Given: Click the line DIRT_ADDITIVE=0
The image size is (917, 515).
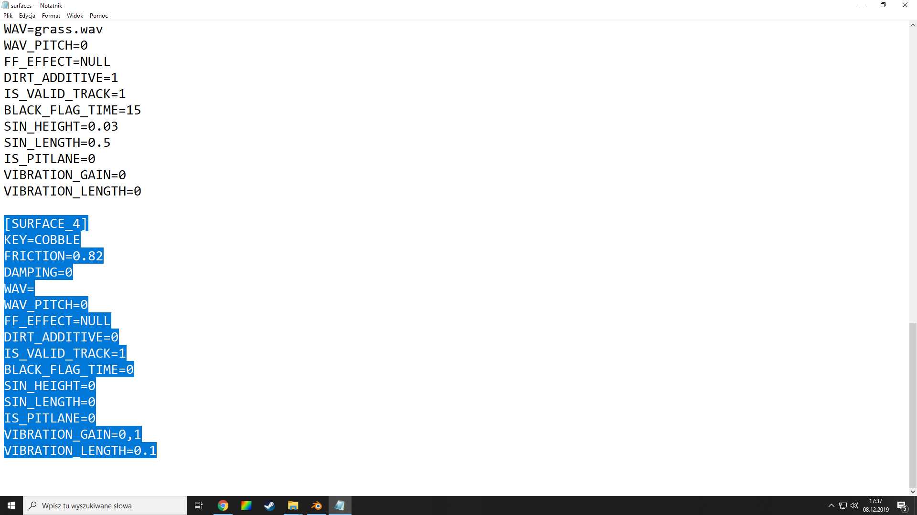Looking at the screenshot, I should (61, 337).
